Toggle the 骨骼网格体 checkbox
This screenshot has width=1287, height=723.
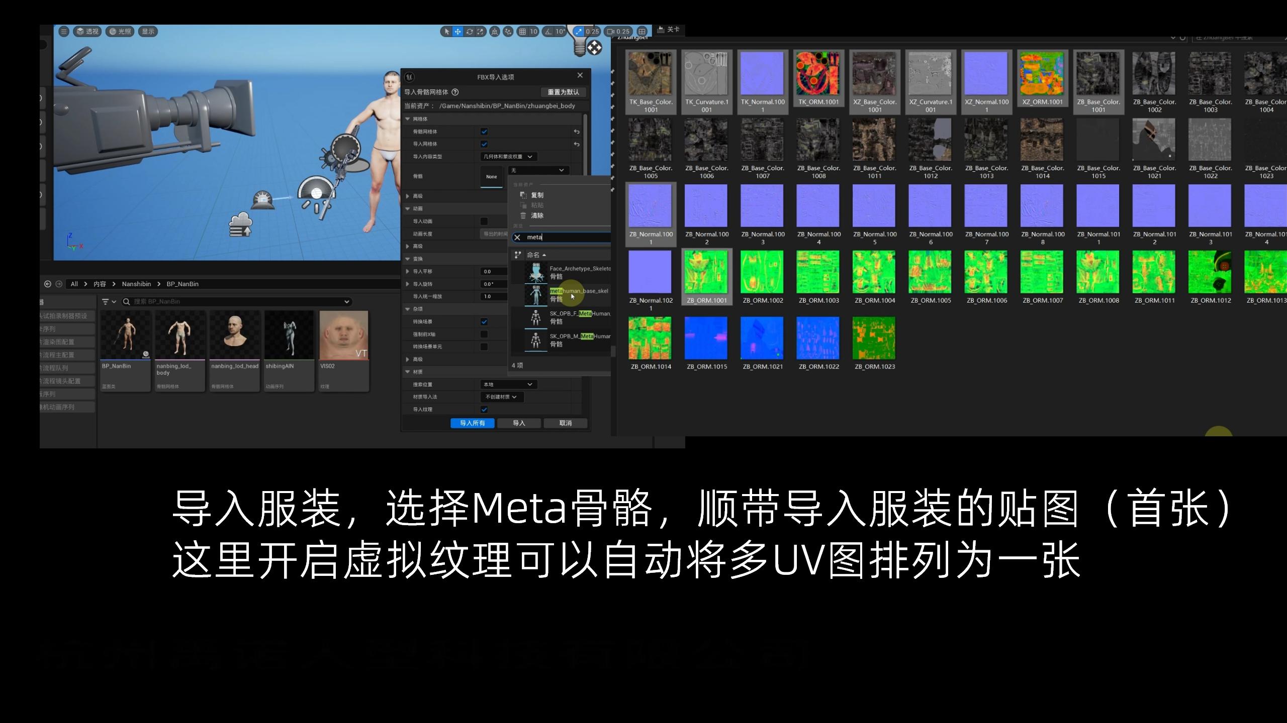(x=484, y=132)
